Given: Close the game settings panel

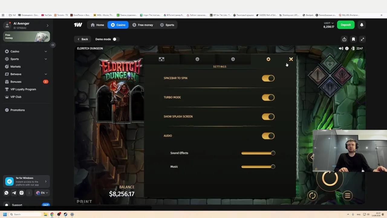Looking at the screenshot, I should point(291,59).
